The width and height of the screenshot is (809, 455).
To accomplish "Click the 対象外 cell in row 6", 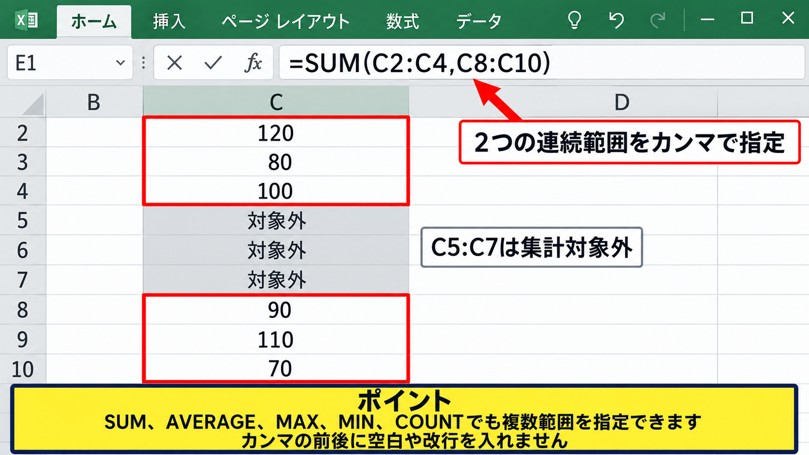I will click(x=276, y=250).
